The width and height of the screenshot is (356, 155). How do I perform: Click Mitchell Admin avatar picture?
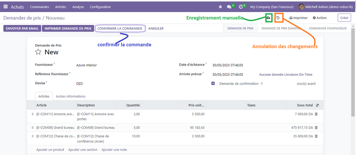301,7
